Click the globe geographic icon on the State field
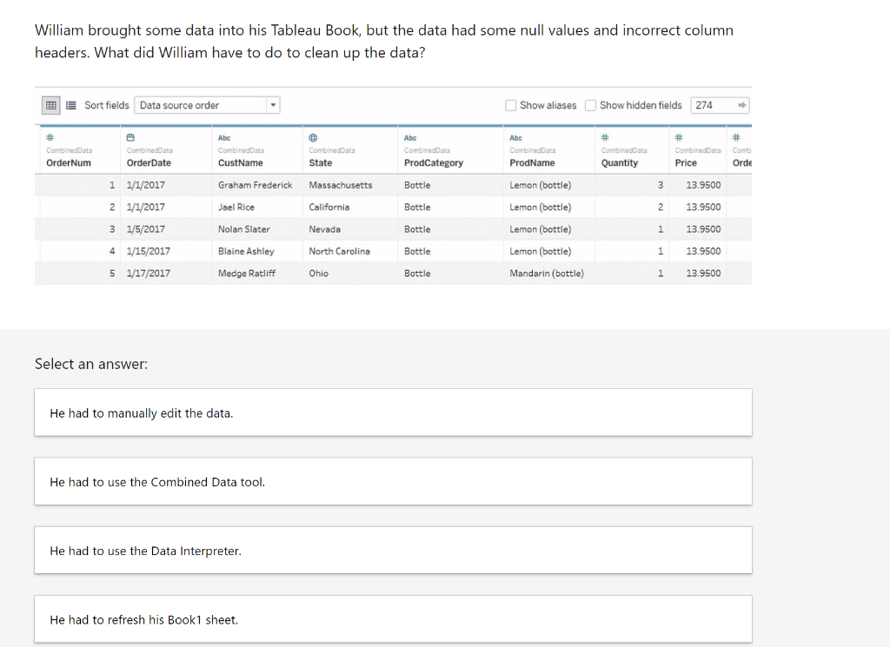This screenshot has width=890, height=647. click(x=313, y=137)
